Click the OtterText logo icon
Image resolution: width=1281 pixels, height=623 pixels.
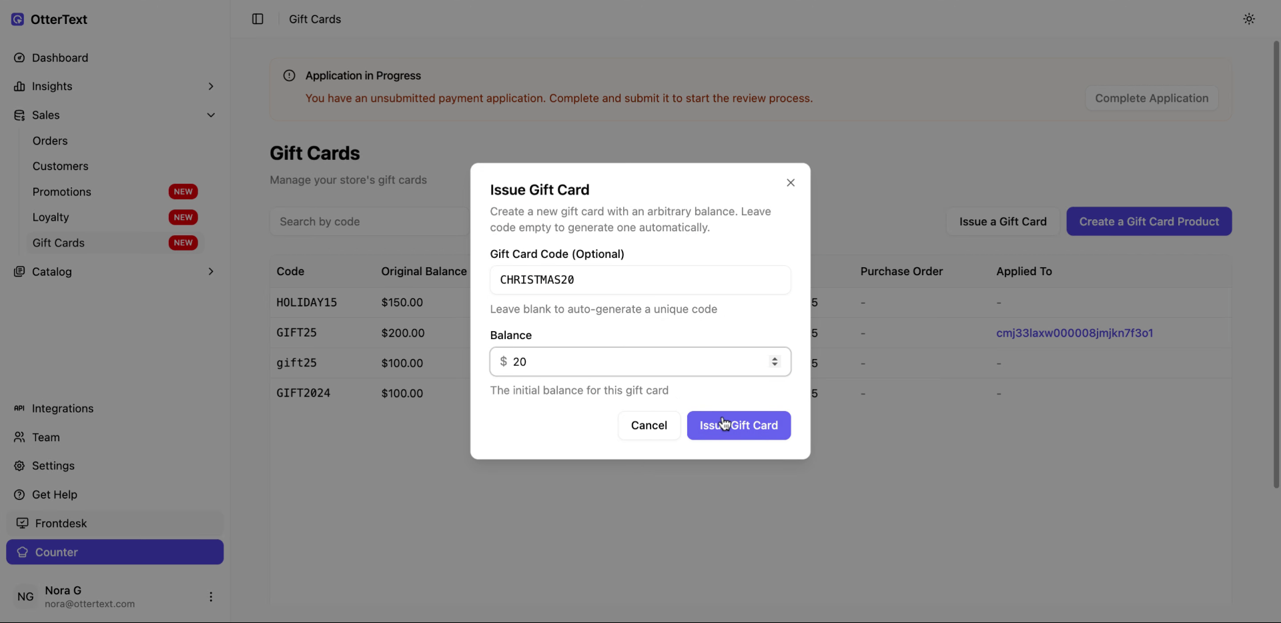(x=18, y=19)
